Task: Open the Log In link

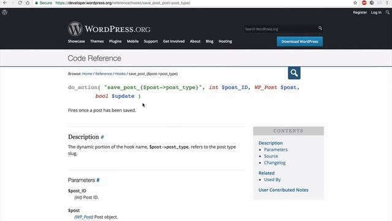Action: pos(376,12)
